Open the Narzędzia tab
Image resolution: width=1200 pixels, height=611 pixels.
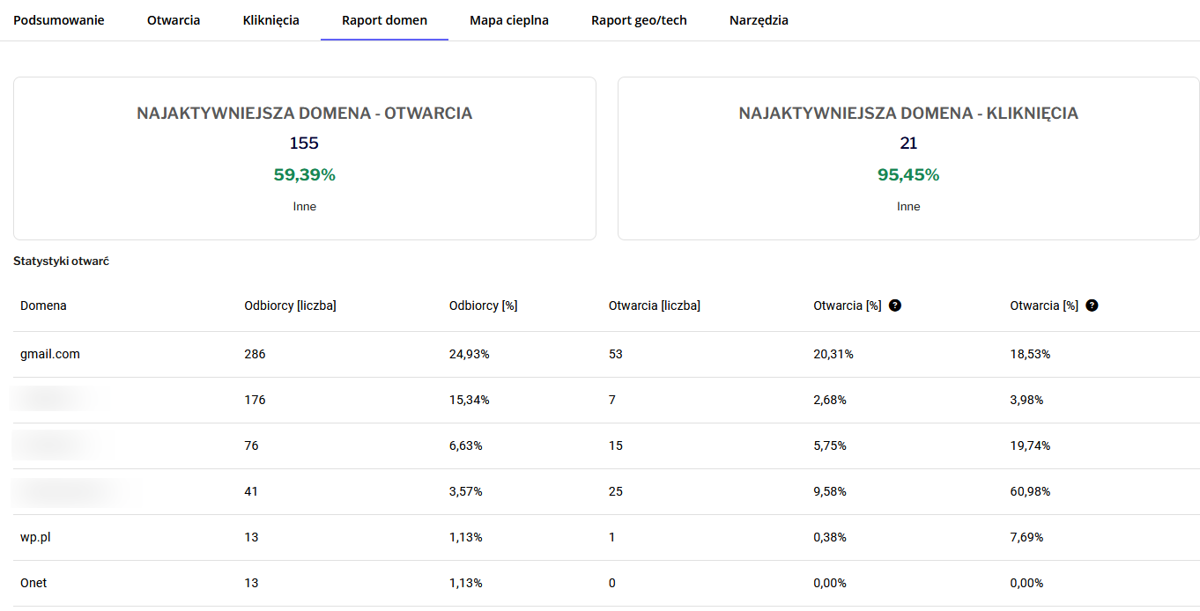coord(759,20)
